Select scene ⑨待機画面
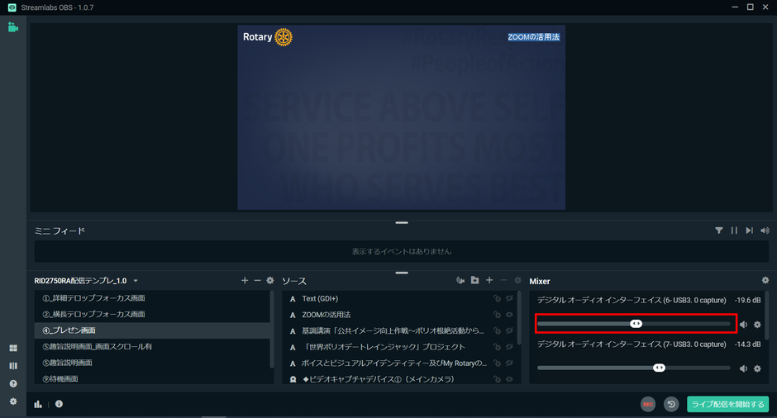 coord(153,378)
